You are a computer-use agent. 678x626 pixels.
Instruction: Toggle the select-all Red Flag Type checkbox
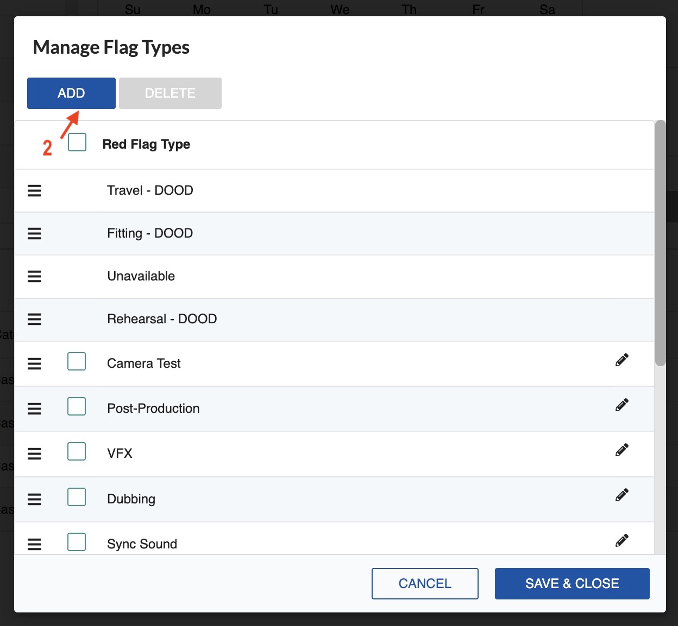(x=77, y=143)
